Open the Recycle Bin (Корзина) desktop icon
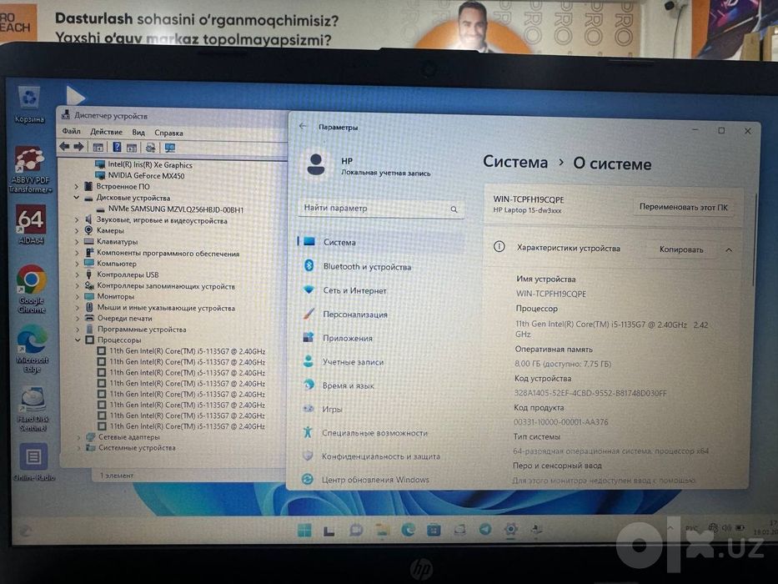Image resolution: width=778 pixels, height=584 pixels. tap(29, 104)
